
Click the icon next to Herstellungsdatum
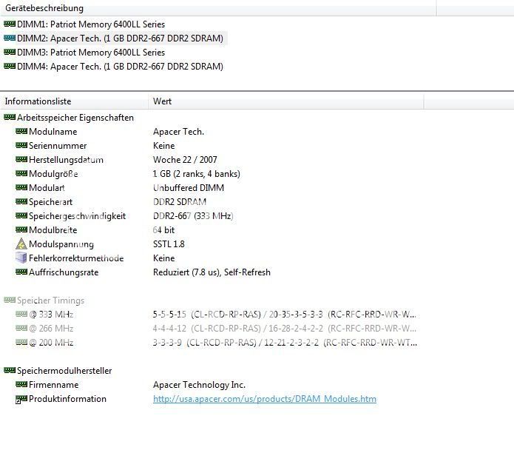(21, 159)
